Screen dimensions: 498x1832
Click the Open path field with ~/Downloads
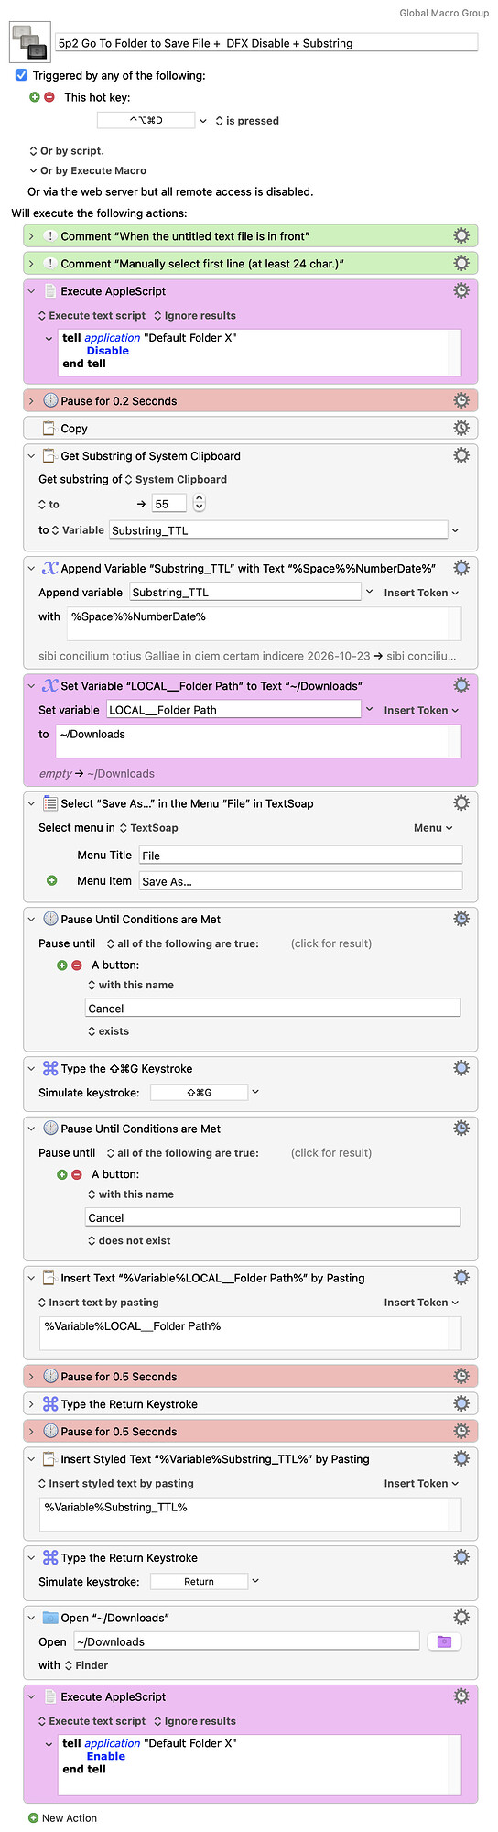(x=246, y=1642)
